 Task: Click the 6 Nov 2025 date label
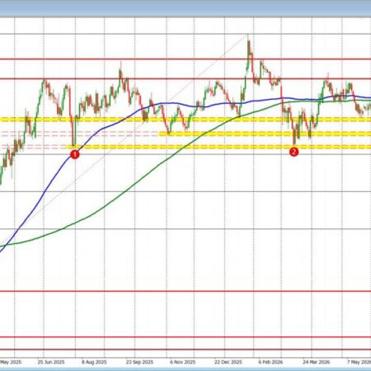[x=182, y=362]
